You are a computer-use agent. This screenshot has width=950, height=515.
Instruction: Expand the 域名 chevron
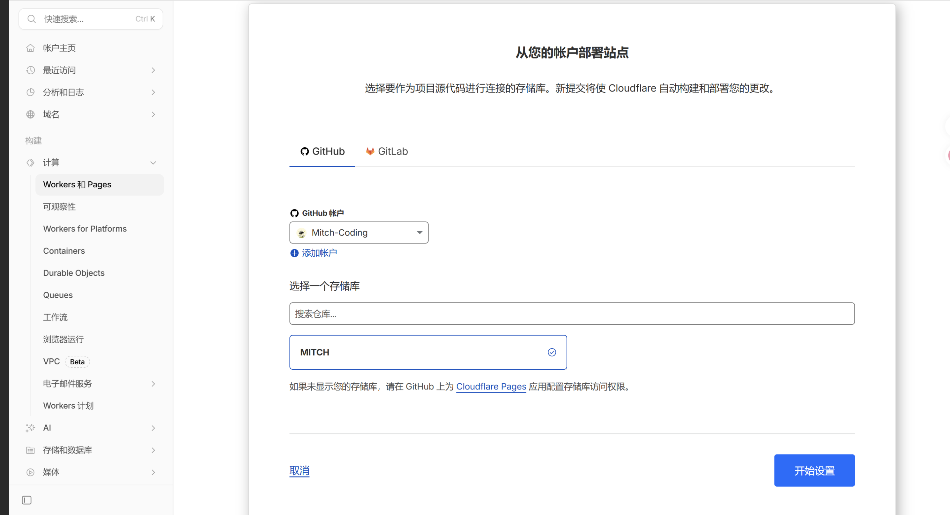click(x=153, y=114)
